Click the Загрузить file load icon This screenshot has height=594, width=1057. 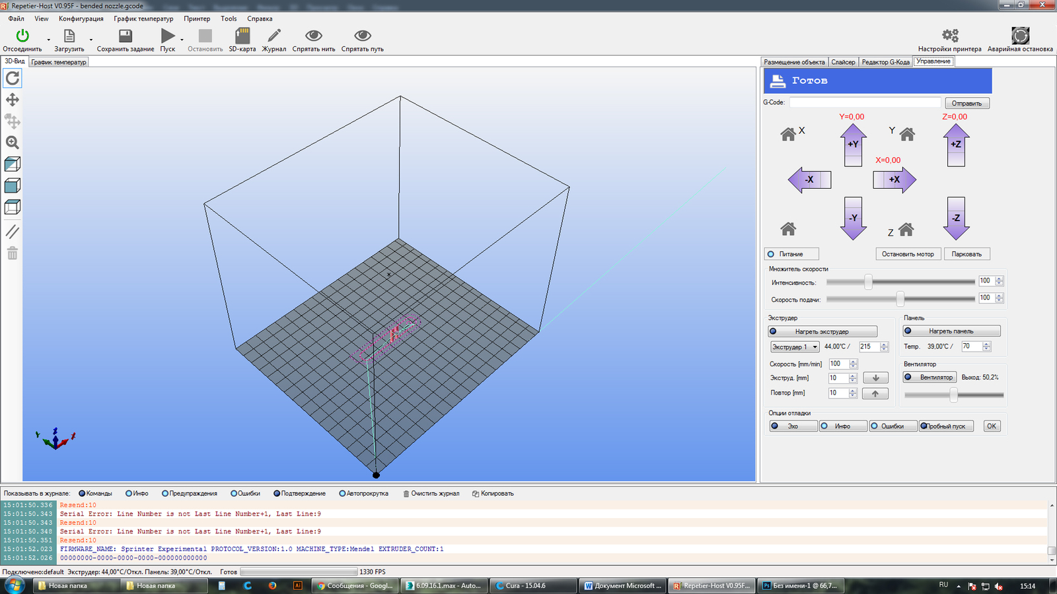pyautogui.click(x=69, y=36)
